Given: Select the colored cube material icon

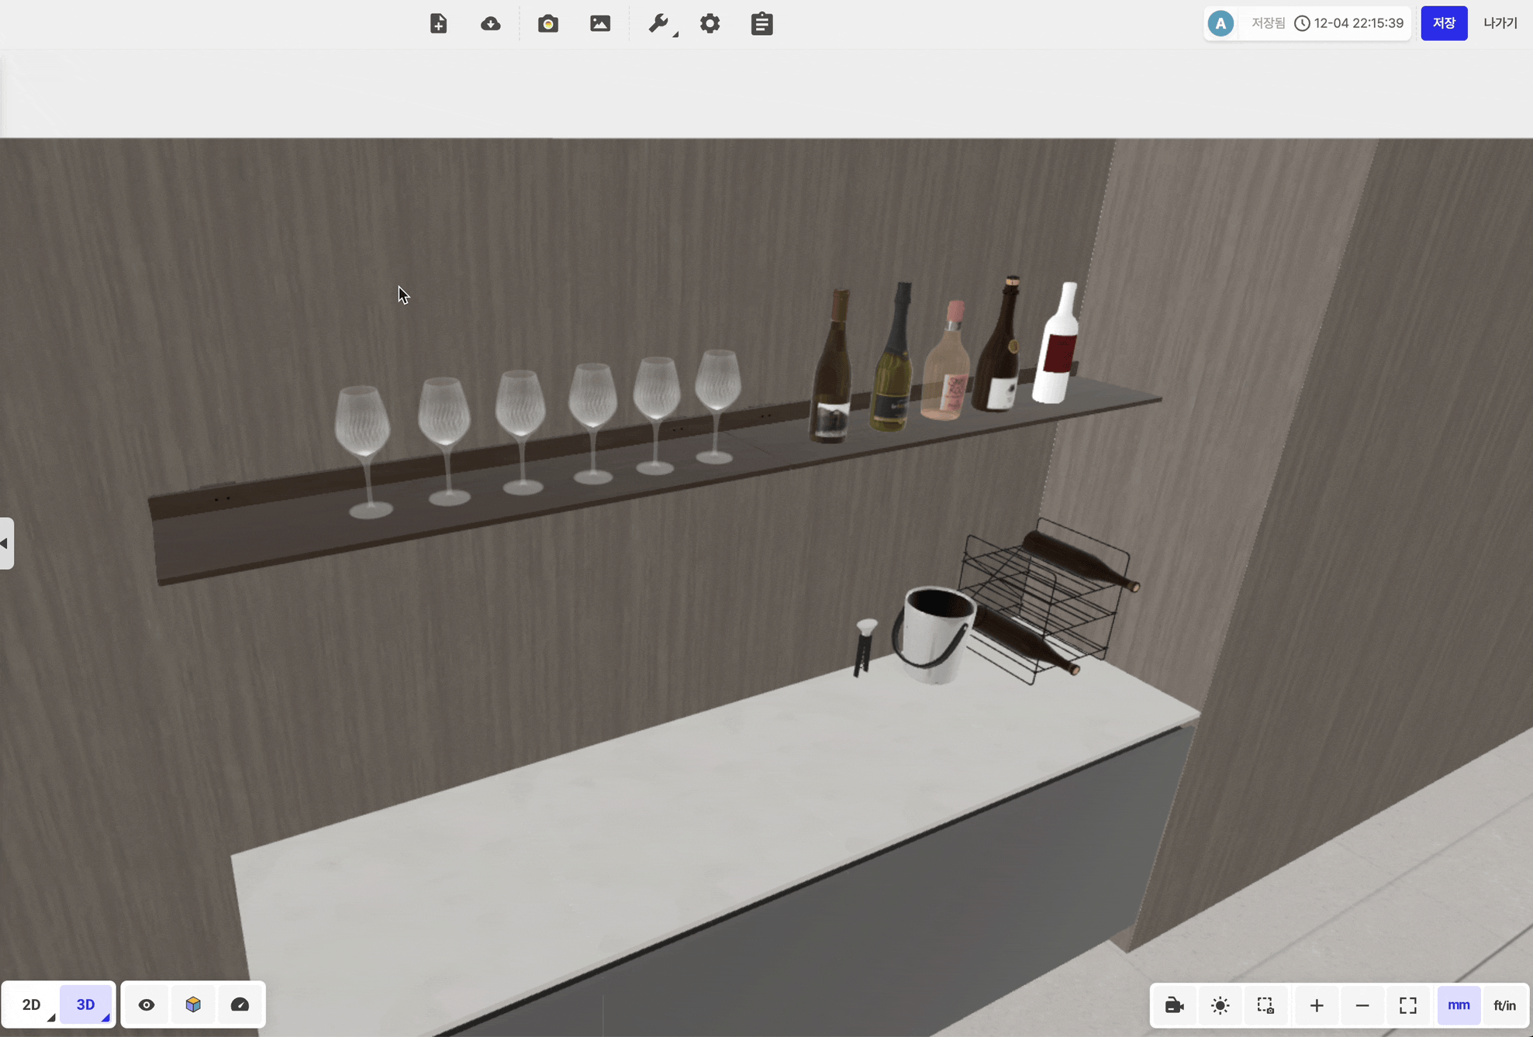Looking at the screenshot, I should (x=193, y=1004).
